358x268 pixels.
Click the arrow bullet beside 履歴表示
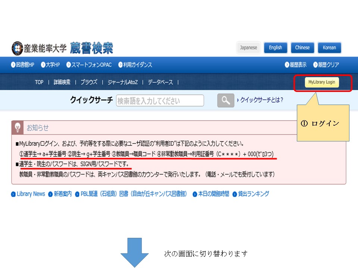click(287, 65)
